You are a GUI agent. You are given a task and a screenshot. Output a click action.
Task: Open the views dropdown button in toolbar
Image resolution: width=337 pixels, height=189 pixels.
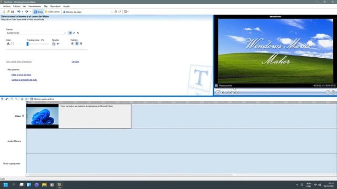(126, 12)
